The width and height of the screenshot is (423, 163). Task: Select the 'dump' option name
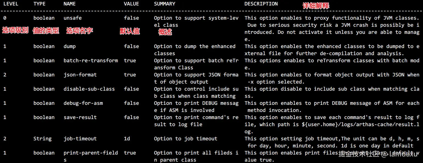click(70, 46)
